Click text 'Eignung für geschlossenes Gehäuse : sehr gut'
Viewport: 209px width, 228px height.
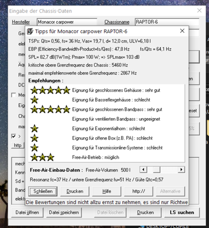116,90
